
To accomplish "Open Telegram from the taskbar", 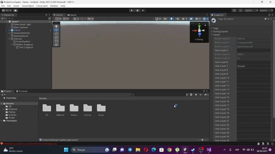I will point(130,150).
